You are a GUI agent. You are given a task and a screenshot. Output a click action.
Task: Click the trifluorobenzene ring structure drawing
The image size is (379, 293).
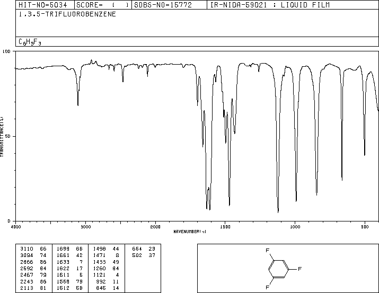[x=283, y=269]
